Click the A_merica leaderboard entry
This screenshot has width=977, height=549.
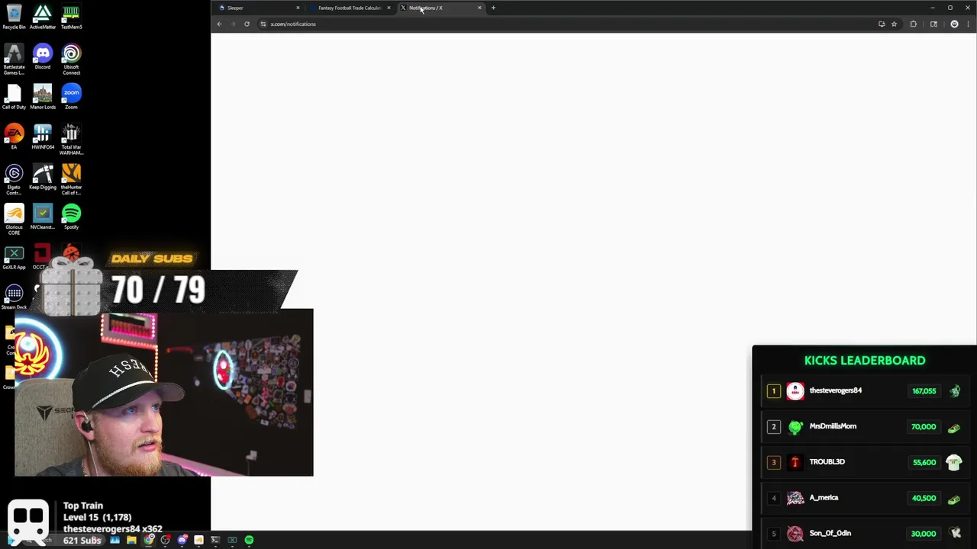tap(864, 498)
